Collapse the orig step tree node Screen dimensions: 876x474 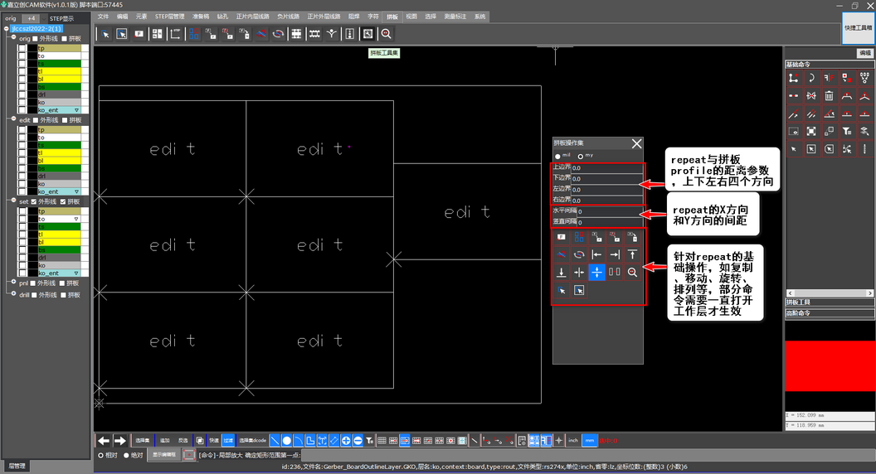click(13, 37)
